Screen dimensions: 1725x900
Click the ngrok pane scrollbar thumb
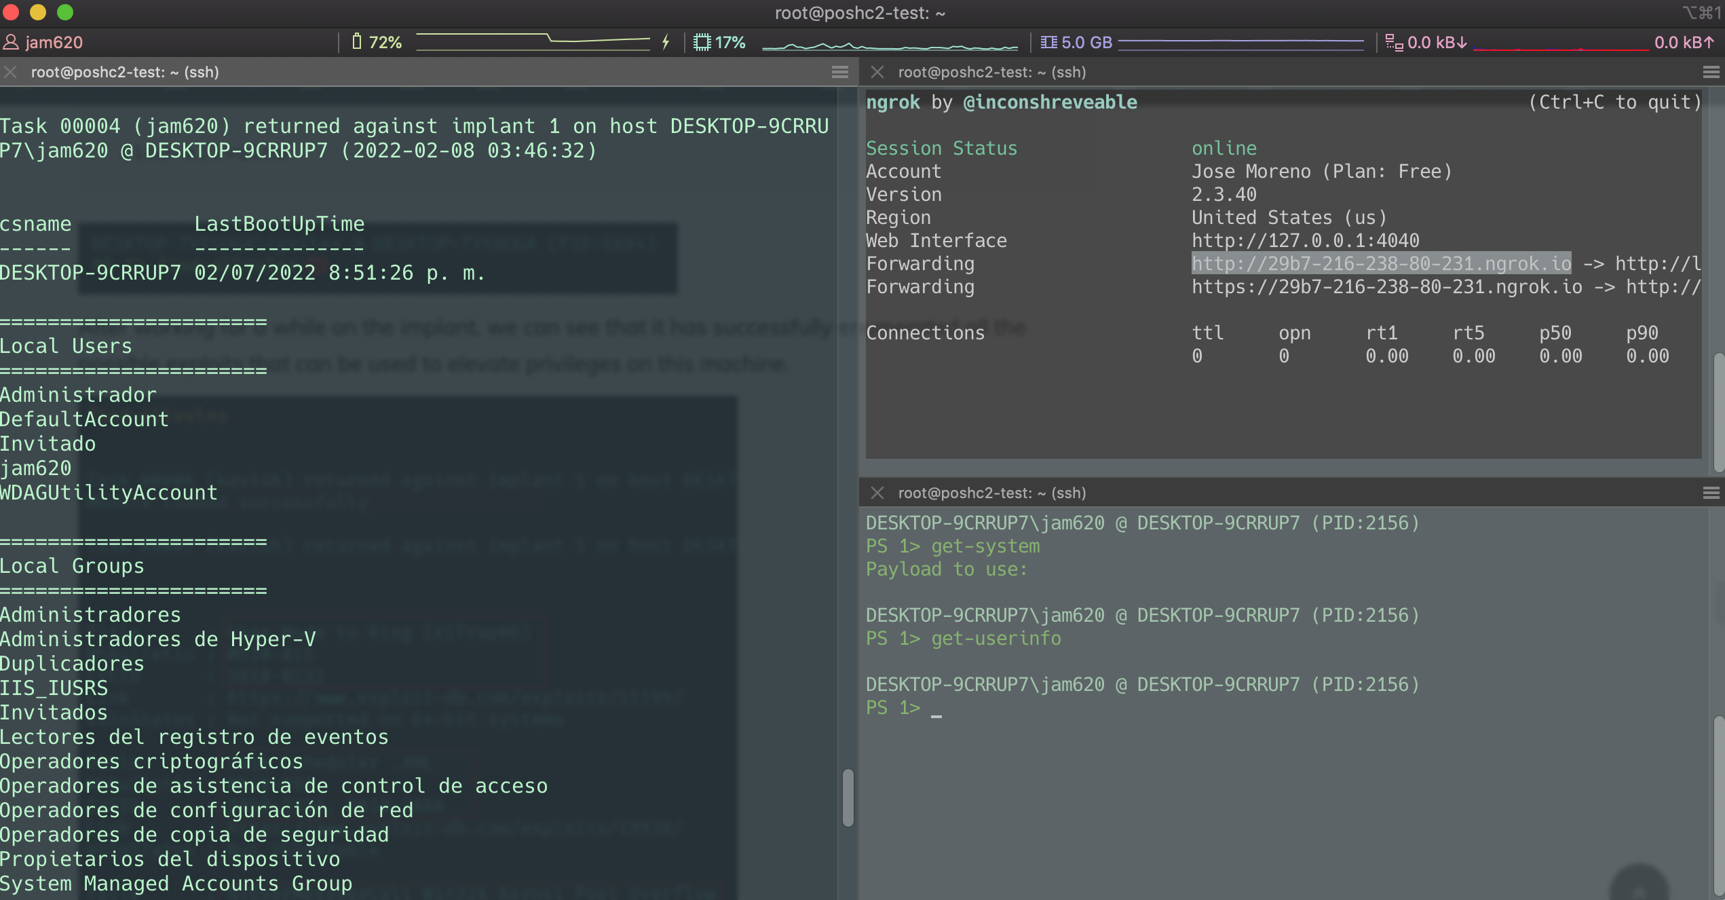1718,413
